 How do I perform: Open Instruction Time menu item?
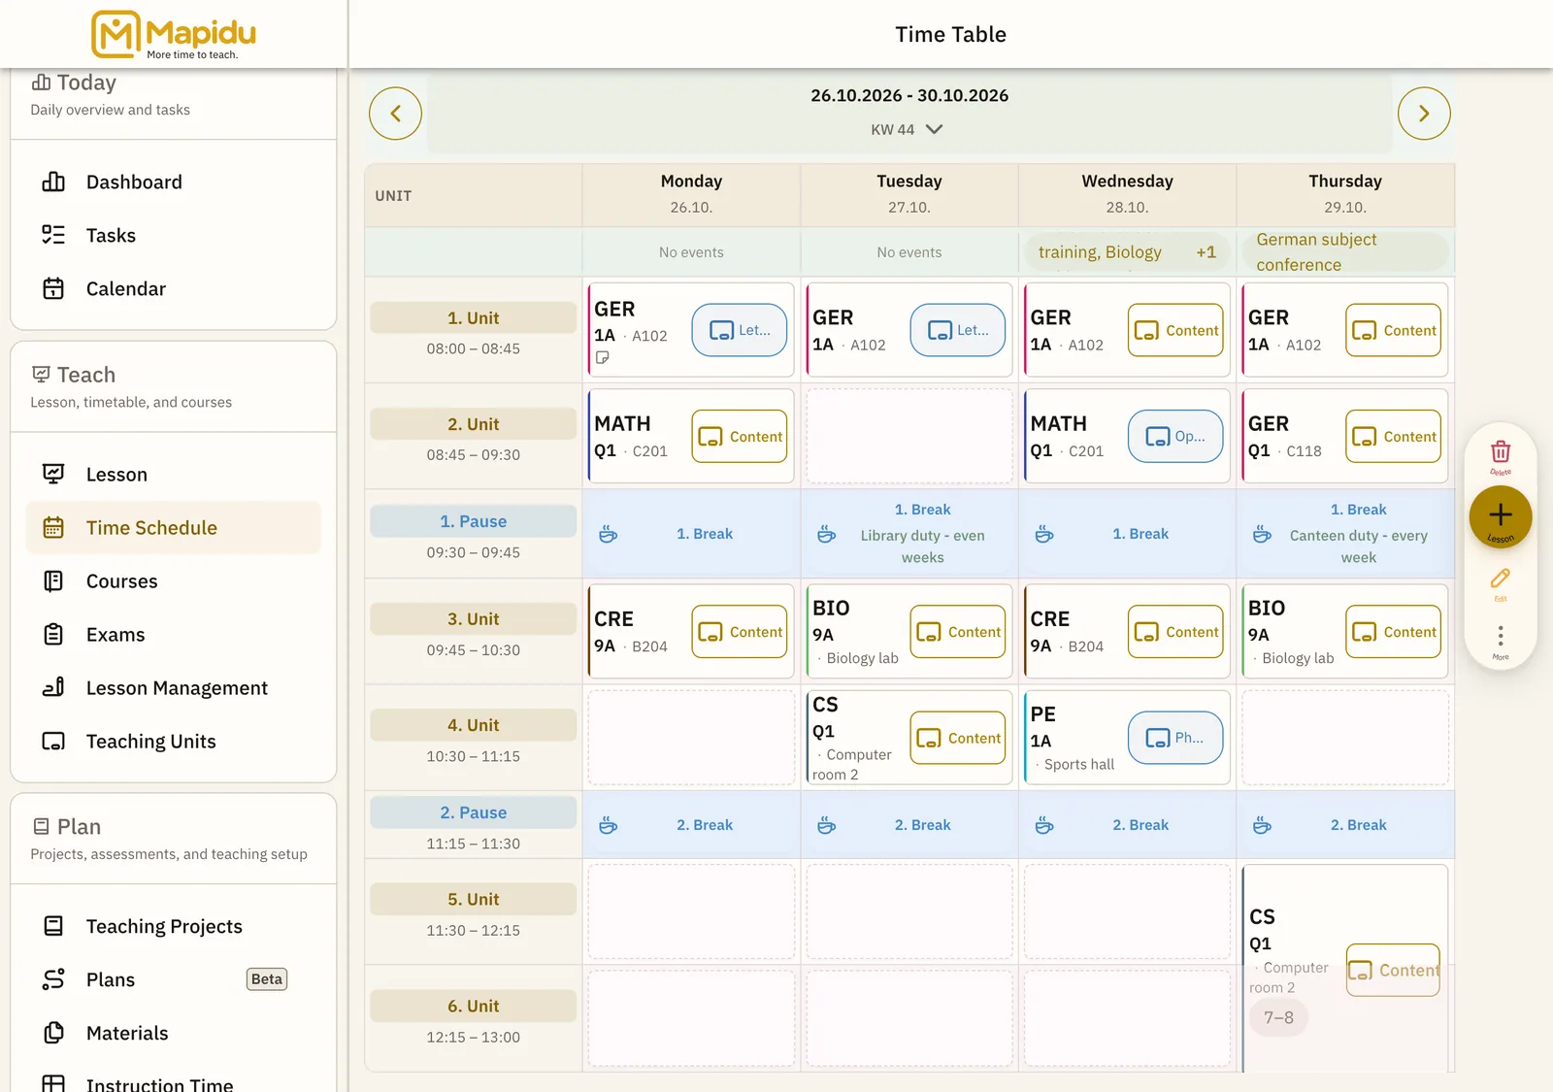click(x=159, y=1083)
